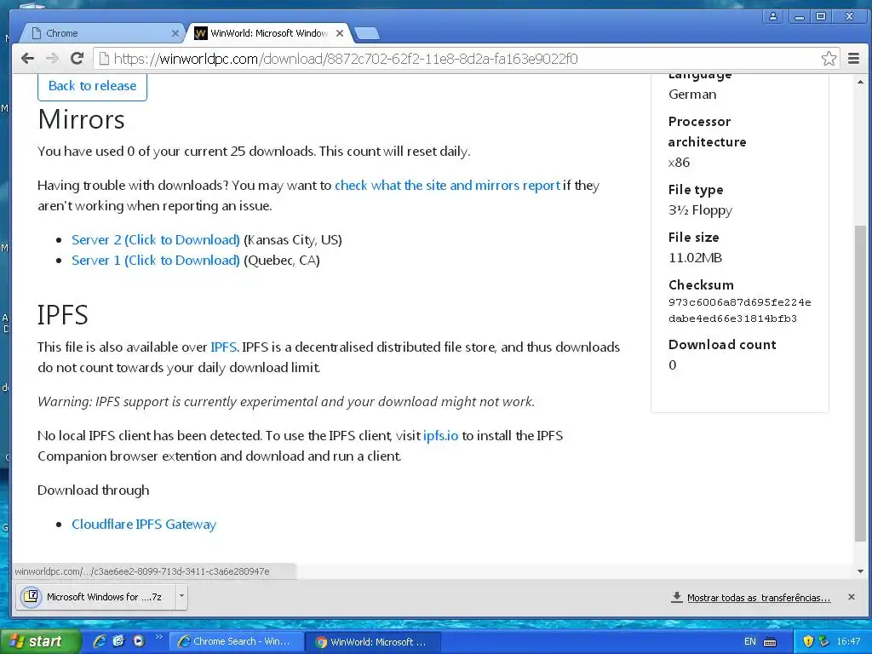Click the x86 architecture value
Image resolution: width=872 pixels, height=654 pixels.
click(x=679, y=163)
